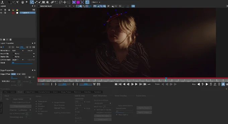Select the Create Ellipse shape tool
228x124 pixels.
48,2
